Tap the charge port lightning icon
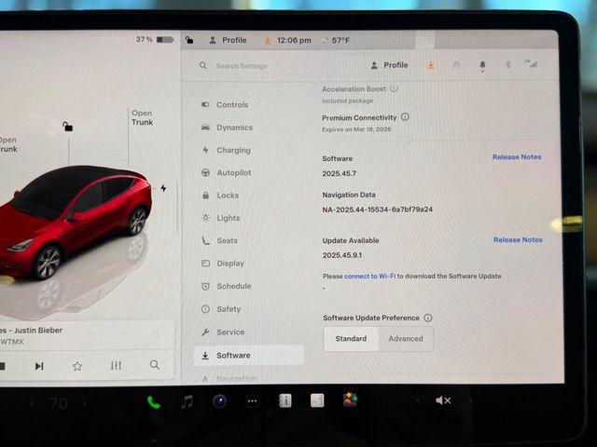 (163, 188)
